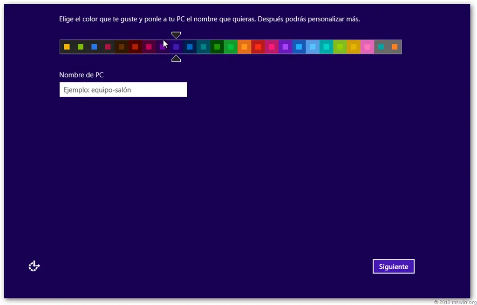Choose the bright green color swatch
Viewport: 477px width, 305px height.
[x=231, y=47]
